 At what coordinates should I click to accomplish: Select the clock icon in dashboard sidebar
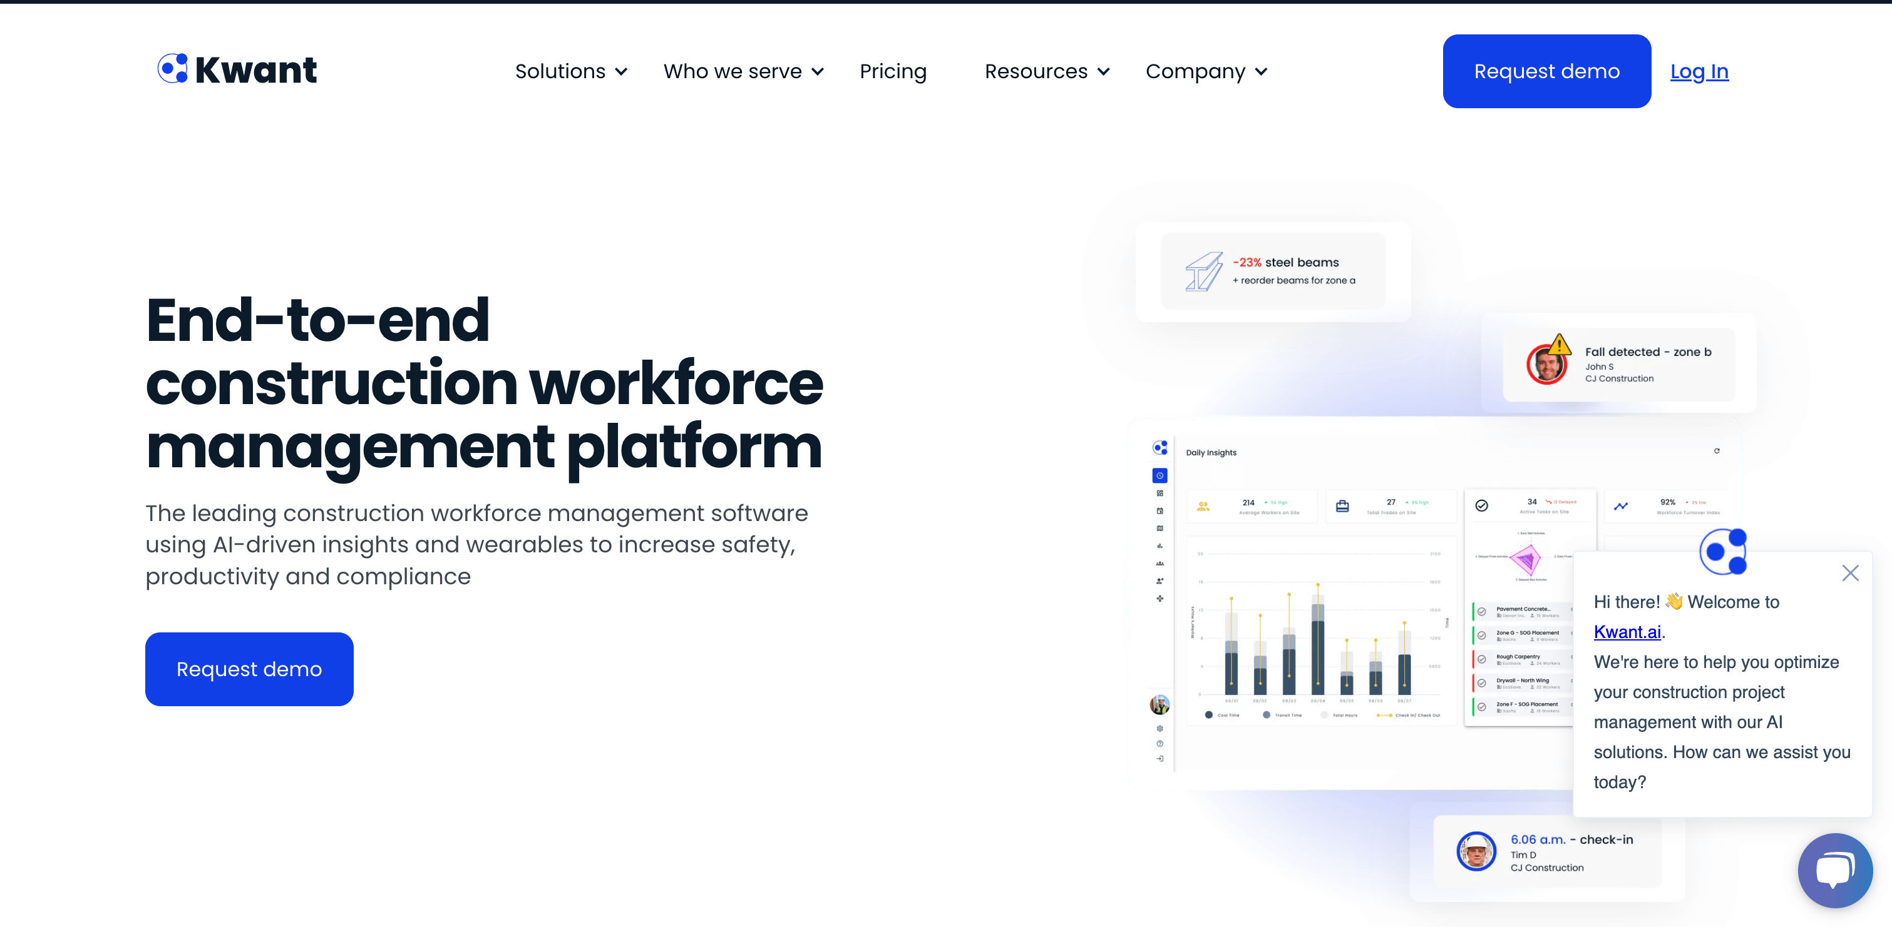(x=1159, y=475)
